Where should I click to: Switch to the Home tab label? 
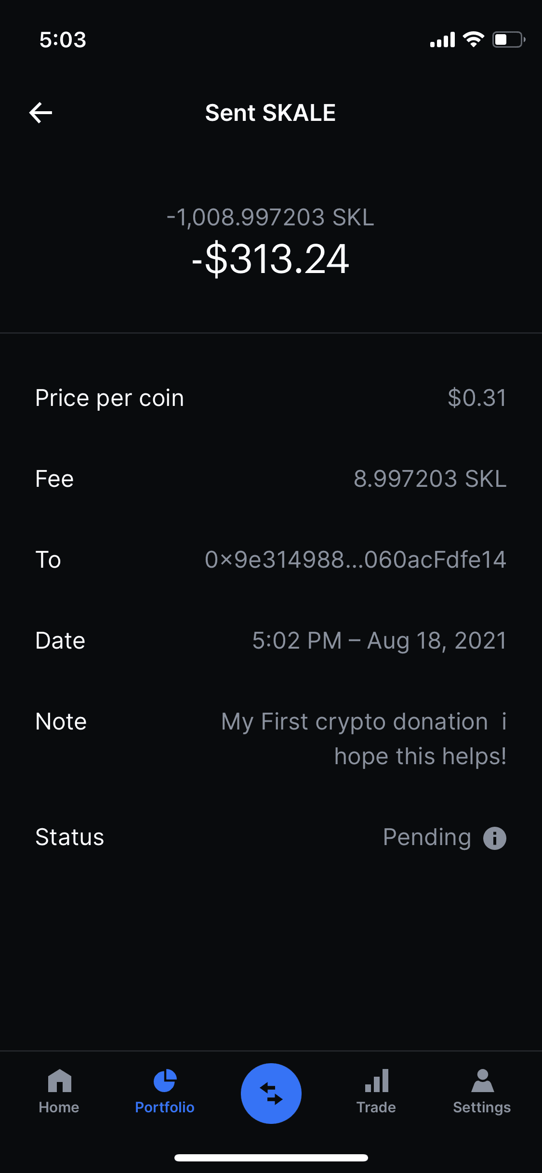pyautogui.click(x=59, y=1108)
